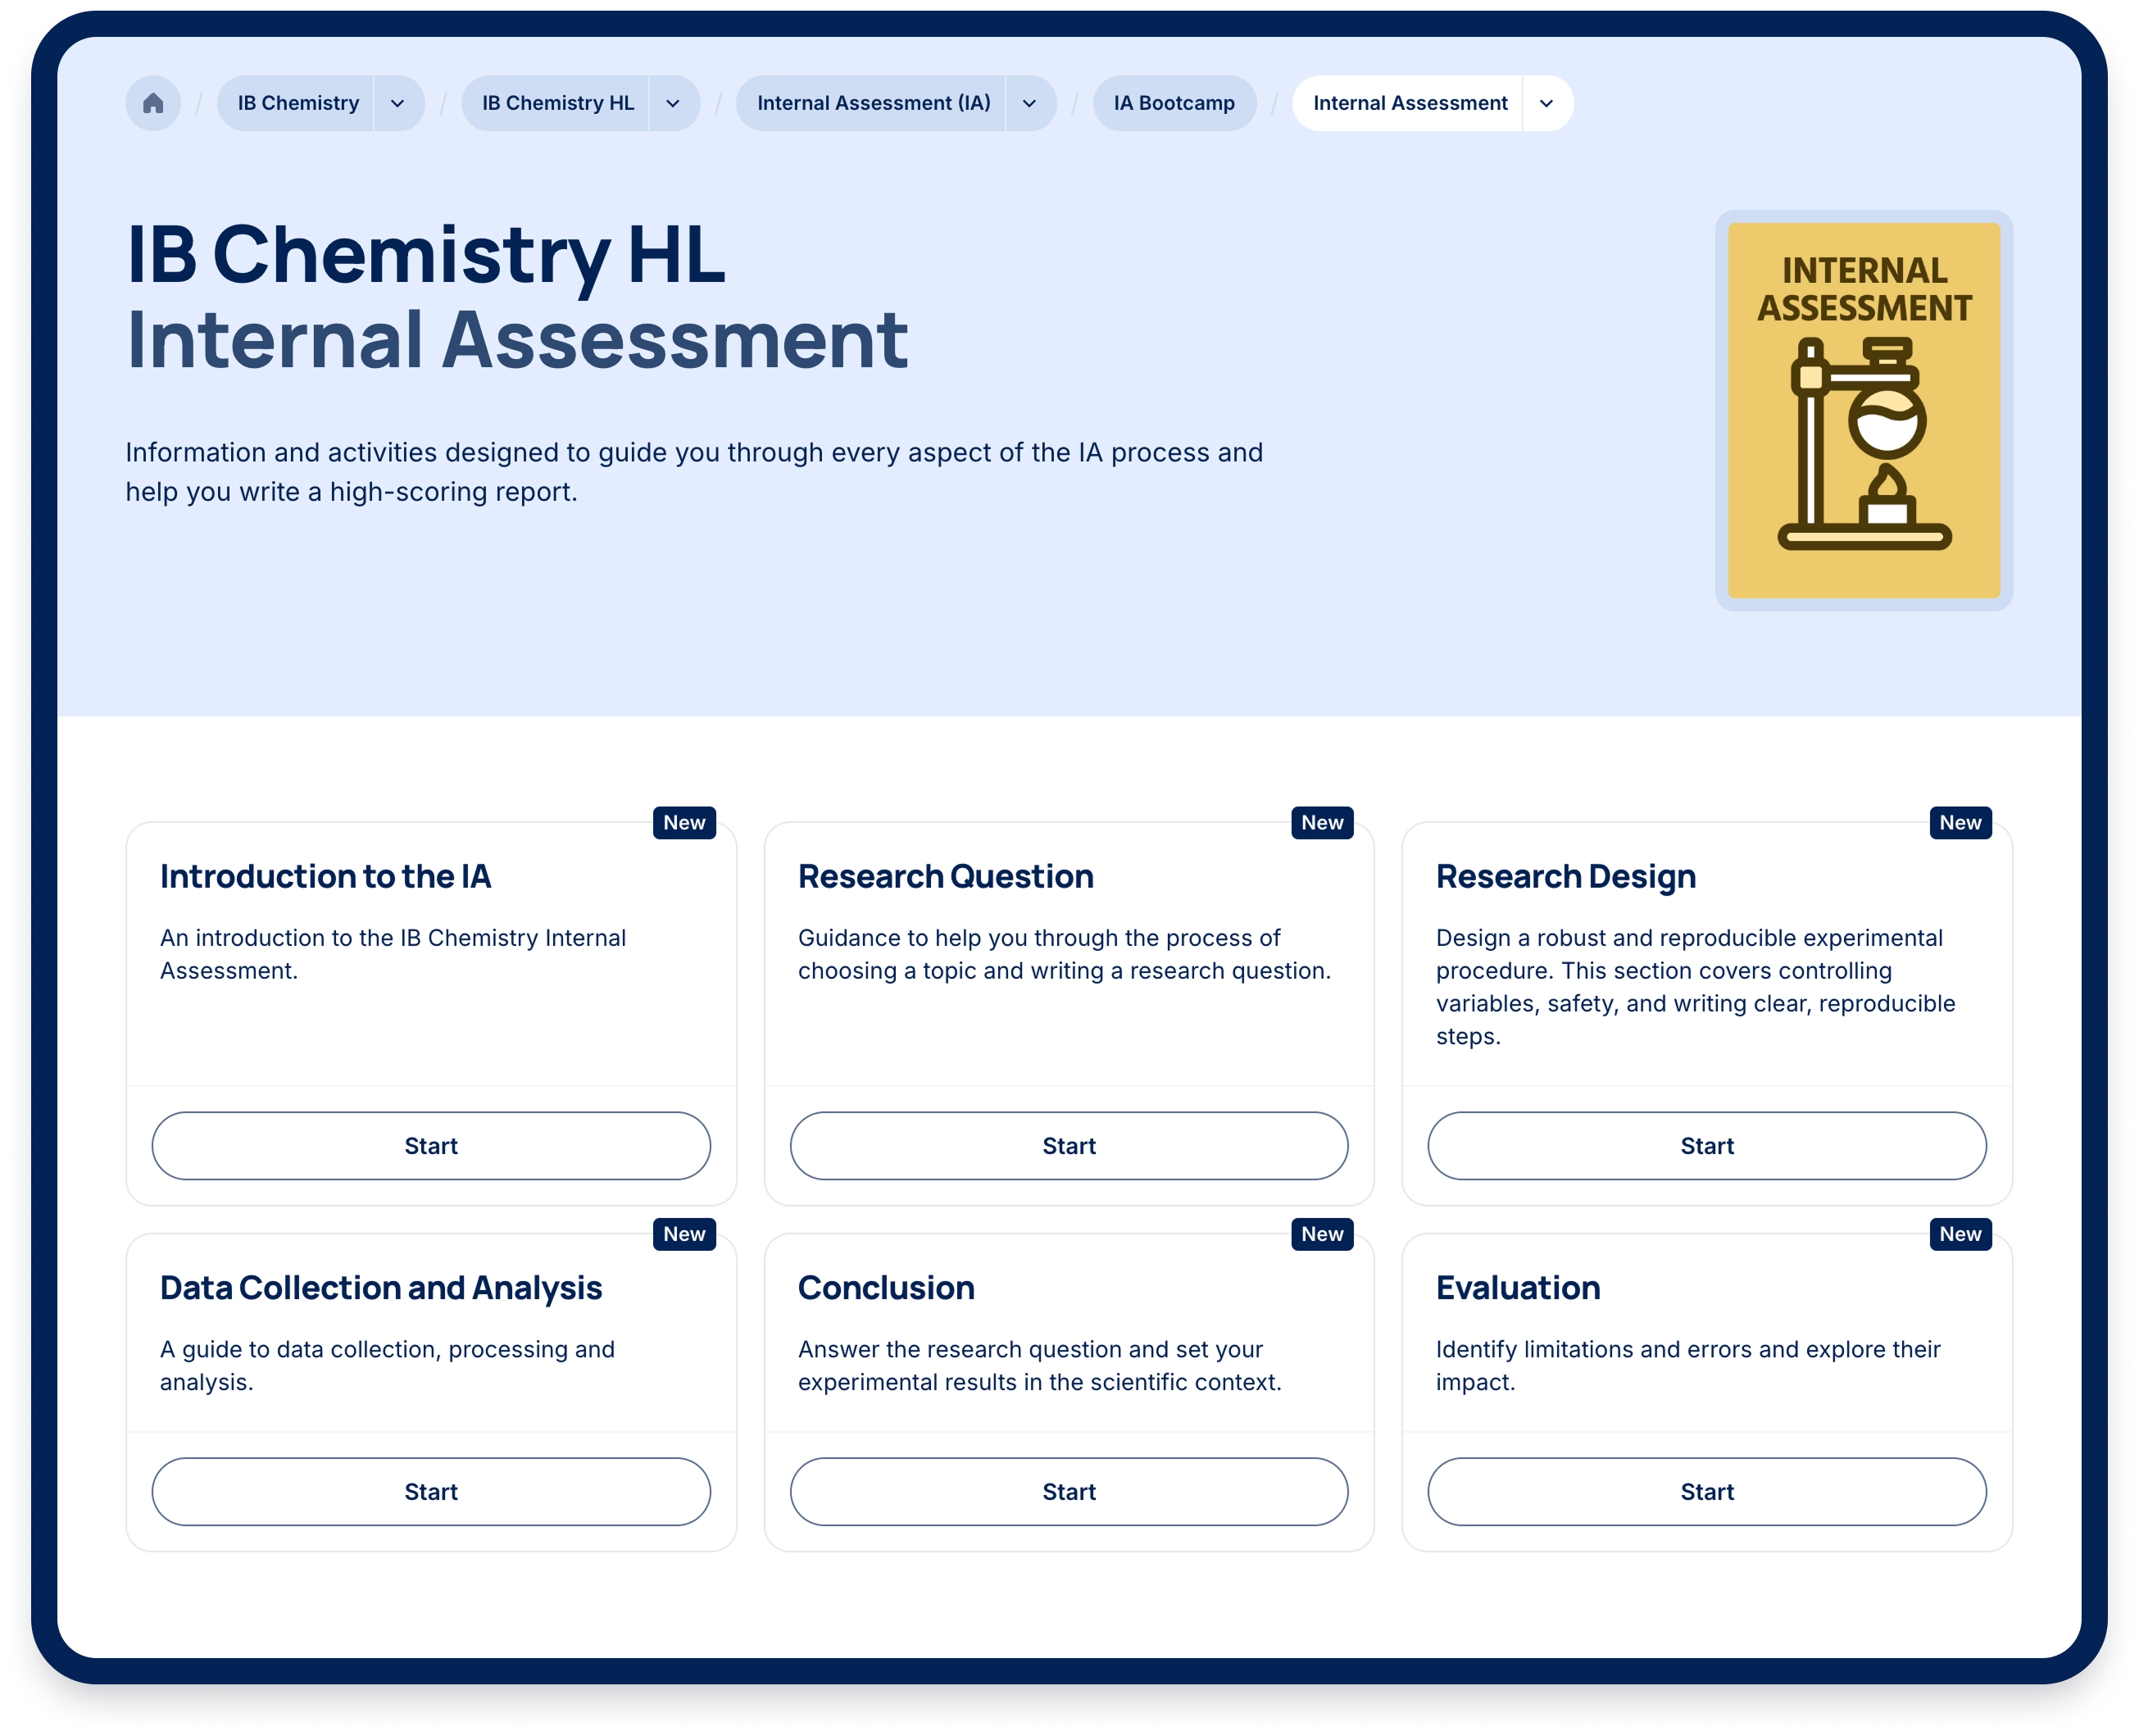The width and height of the screenshot is (2139, 1736).
Task: Open the IB Chemistry HL breadcrumb
Action: click(557, 103)
